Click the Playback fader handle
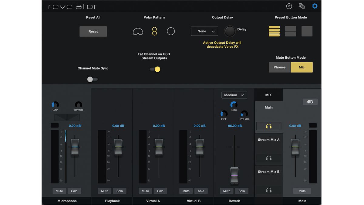This screenshot has width=364, height=205. pos(118,147)
